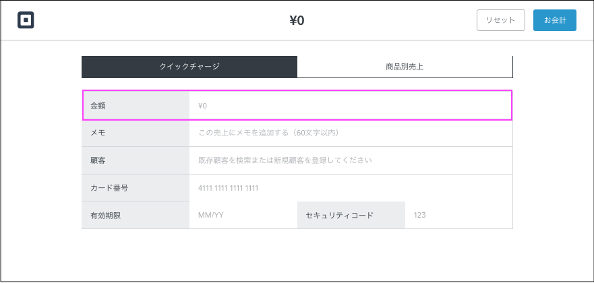Click the 金額 row label
594x283 pixels.
[136, 106]
